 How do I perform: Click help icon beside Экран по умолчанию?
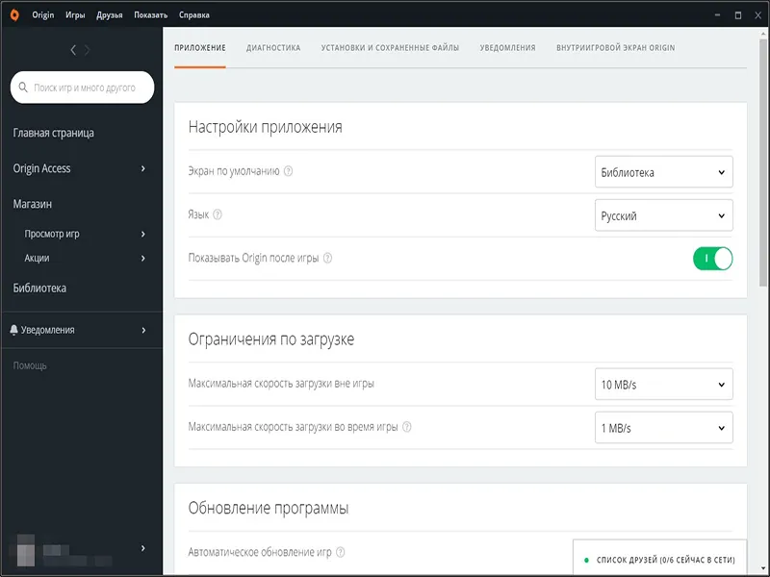(289, 172)
